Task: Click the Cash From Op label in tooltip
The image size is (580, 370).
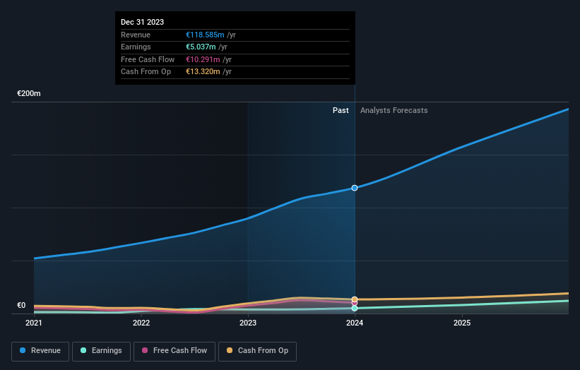Action: point(146,72)
